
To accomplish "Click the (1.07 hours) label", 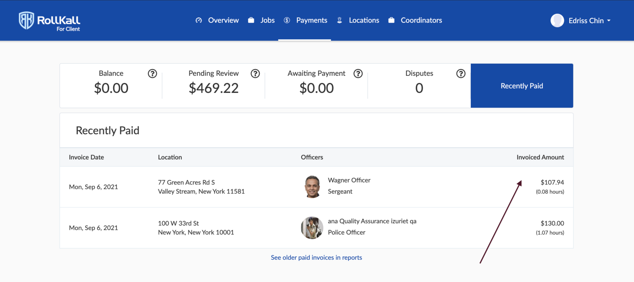I will (x=550, y=233).
